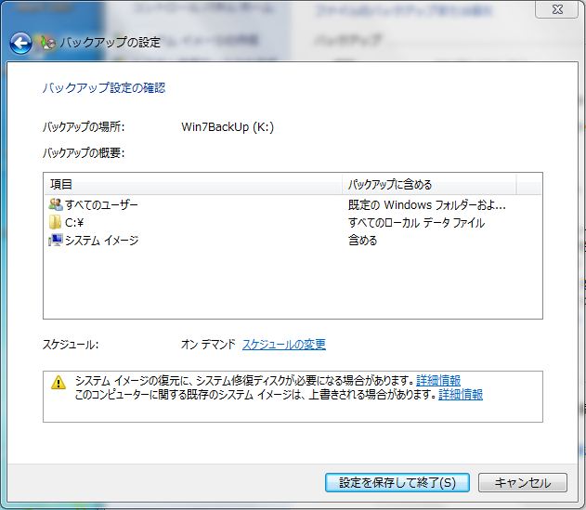
Task: Click the yellow warning triangle icon
Action: coord(59,383)
